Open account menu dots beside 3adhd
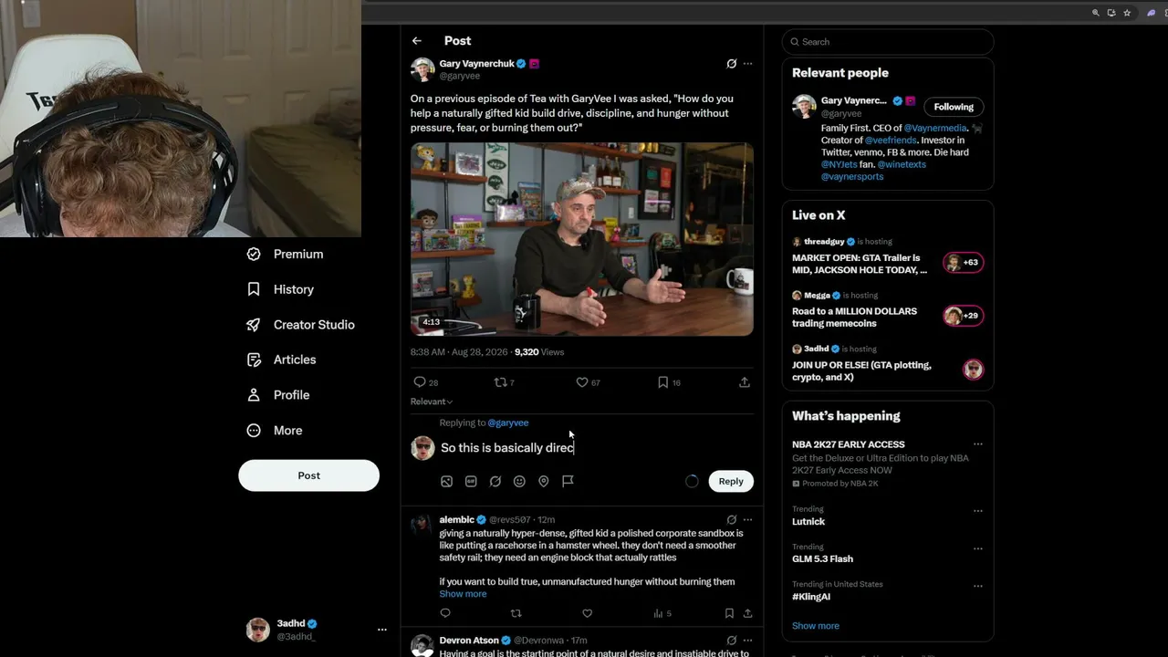Viewport: 1168px width, 657px height. tap(382, 630)
